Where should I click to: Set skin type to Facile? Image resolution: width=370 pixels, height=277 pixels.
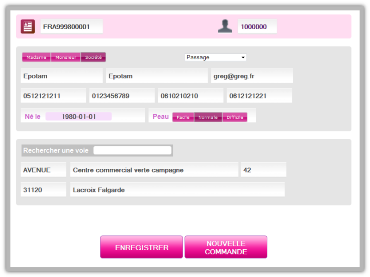point(183,117)
